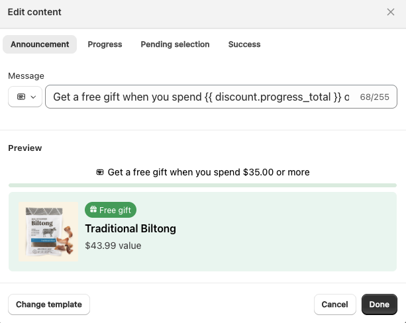Screen dimensions: 406x323
Task: Click the gift icon in the preview announcement line
Action: (100, 172)
